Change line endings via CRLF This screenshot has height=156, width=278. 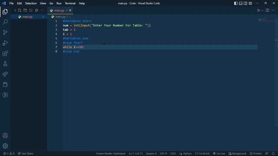coord(173,153)
